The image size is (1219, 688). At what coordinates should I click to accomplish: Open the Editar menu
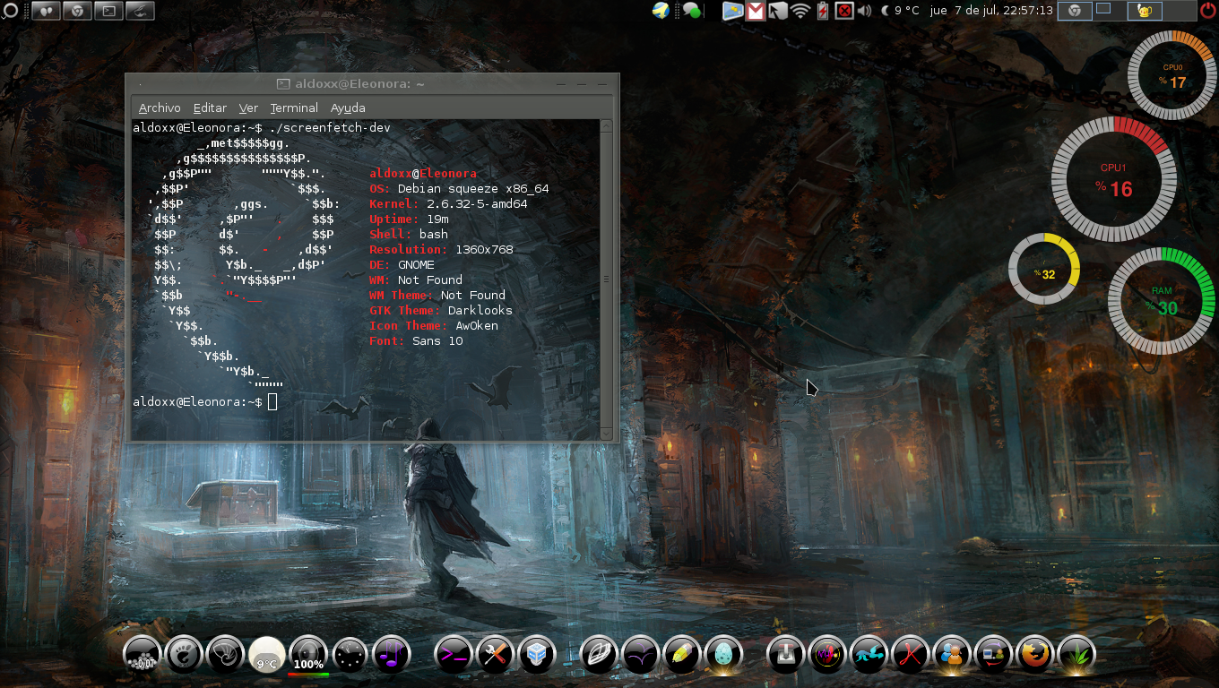tap(210, 107)
